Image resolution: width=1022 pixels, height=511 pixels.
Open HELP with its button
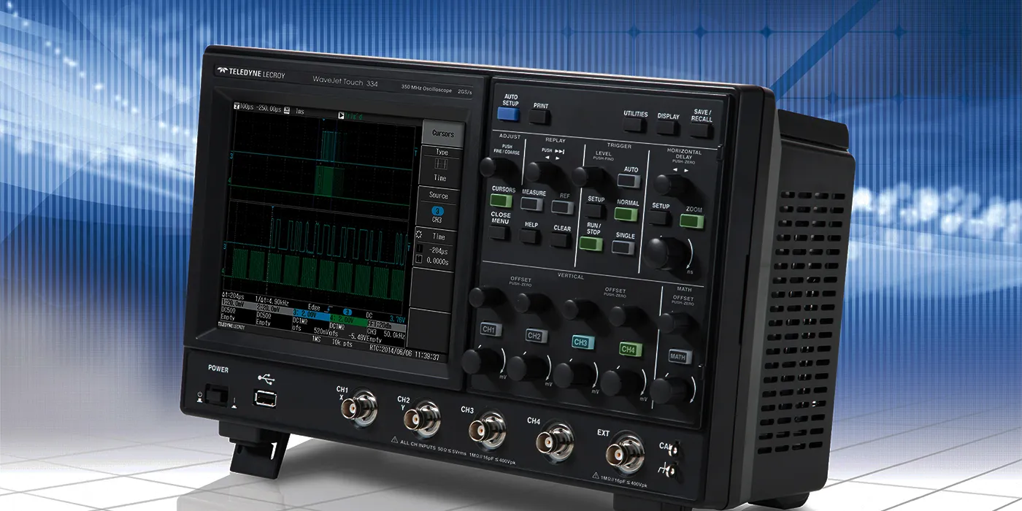531,236
